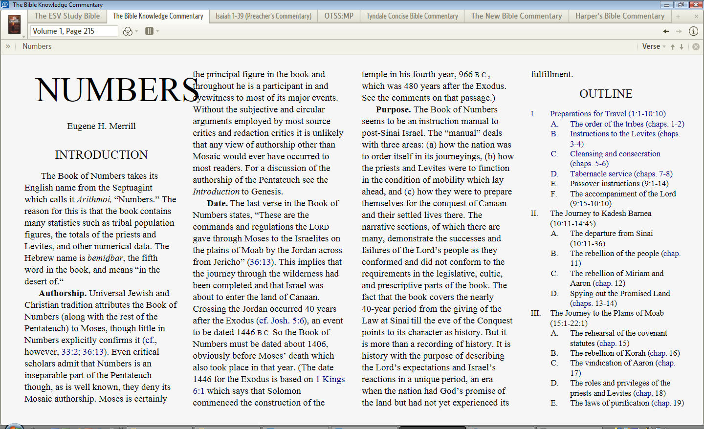Follow the chap. 19 purification link
This screenshot has height=429, width=704.
tap(668, 403)
